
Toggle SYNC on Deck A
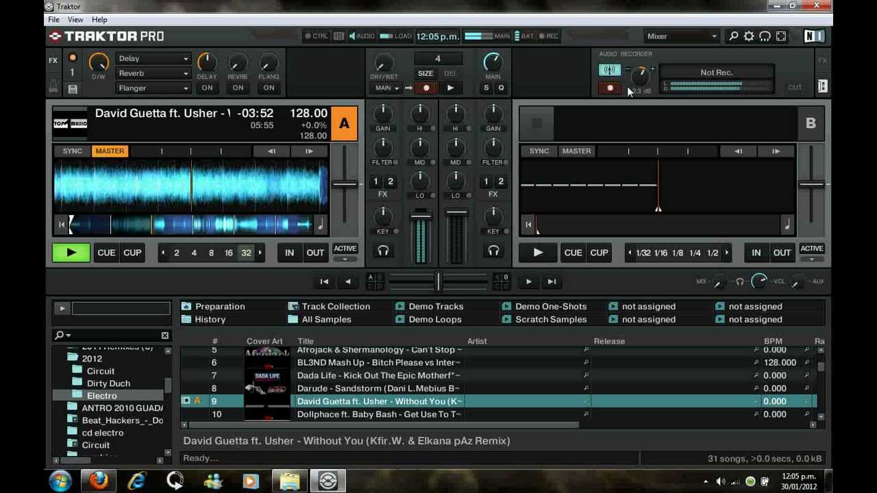72,151
